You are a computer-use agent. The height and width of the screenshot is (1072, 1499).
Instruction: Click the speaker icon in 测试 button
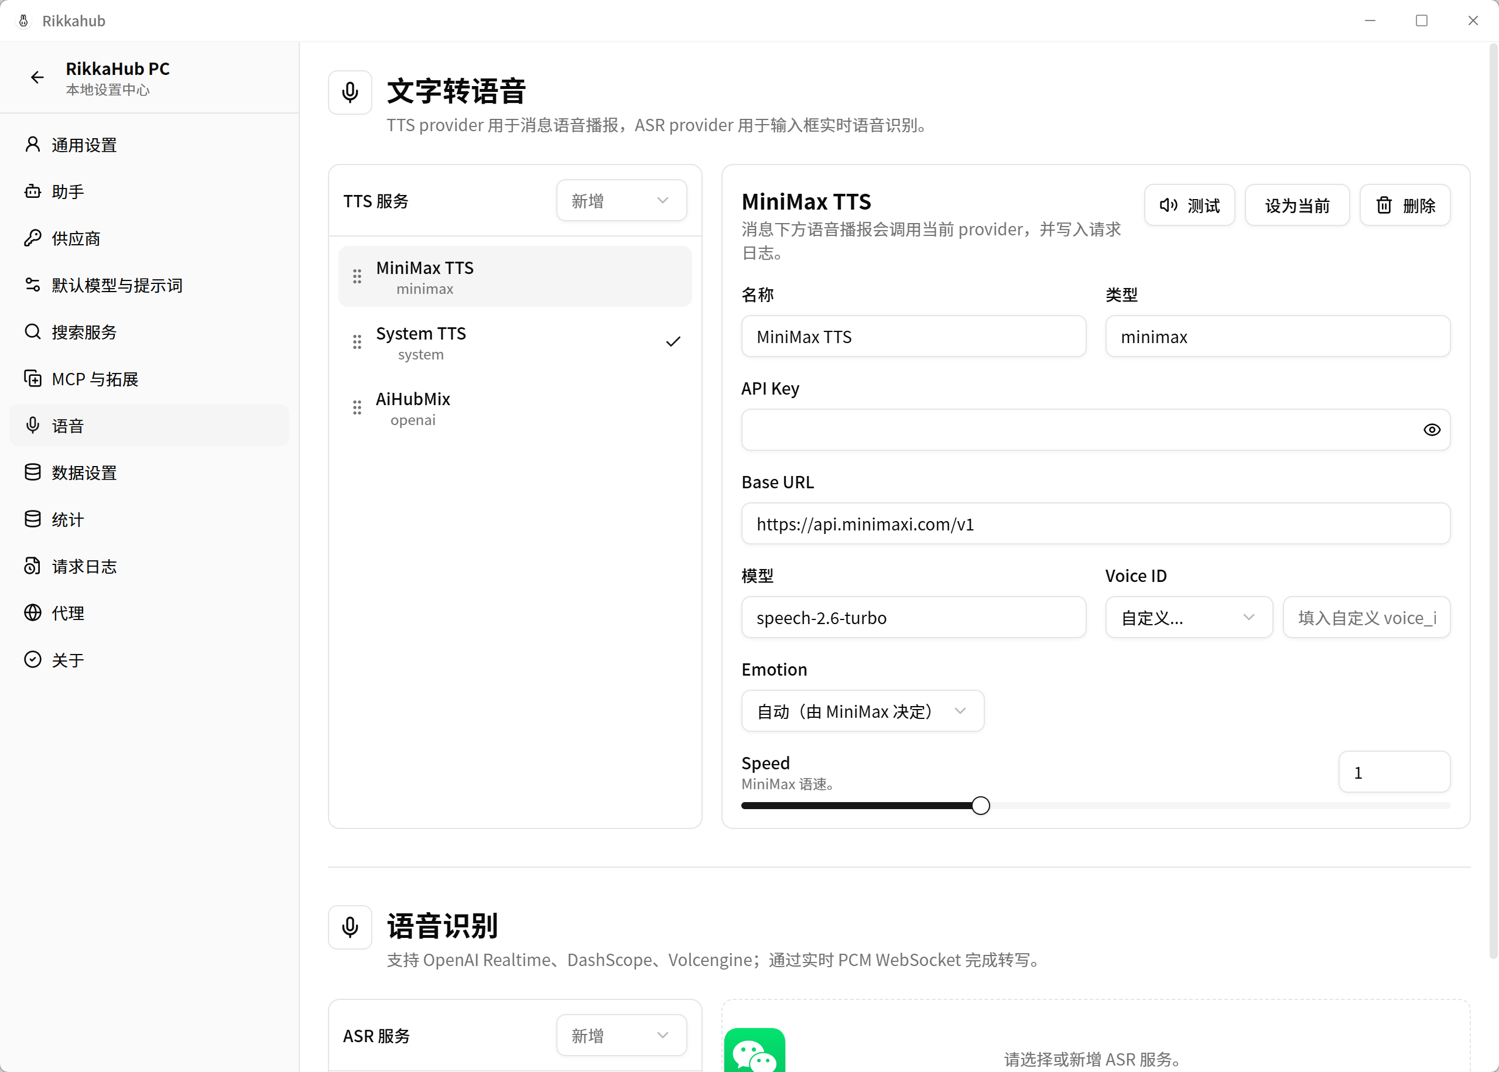point(1168,206)
